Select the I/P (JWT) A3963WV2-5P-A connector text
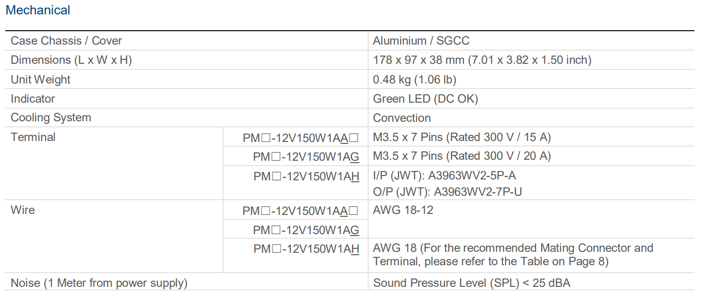 point(444,176)
